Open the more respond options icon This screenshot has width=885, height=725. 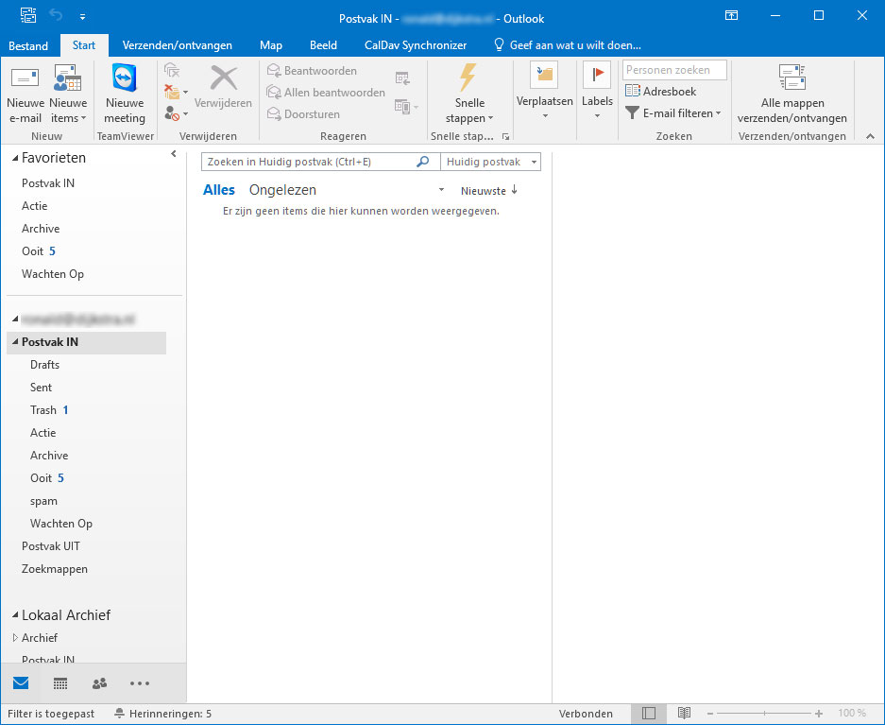coord(406,106)
